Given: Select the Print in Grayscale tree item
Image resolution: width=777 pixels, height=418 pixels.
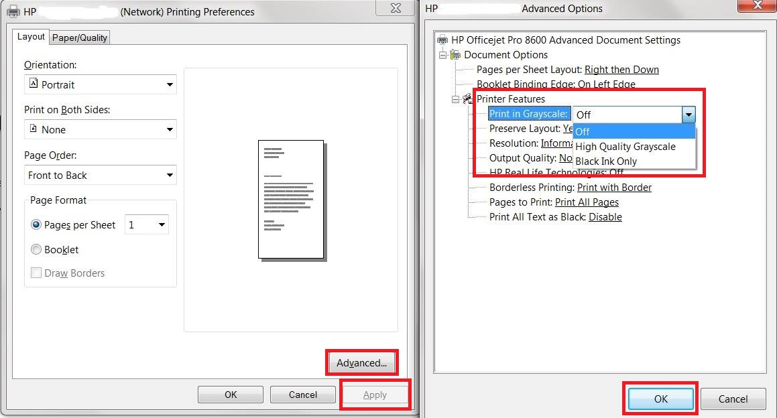Looking at the screenshot, I should click(528, 114).
